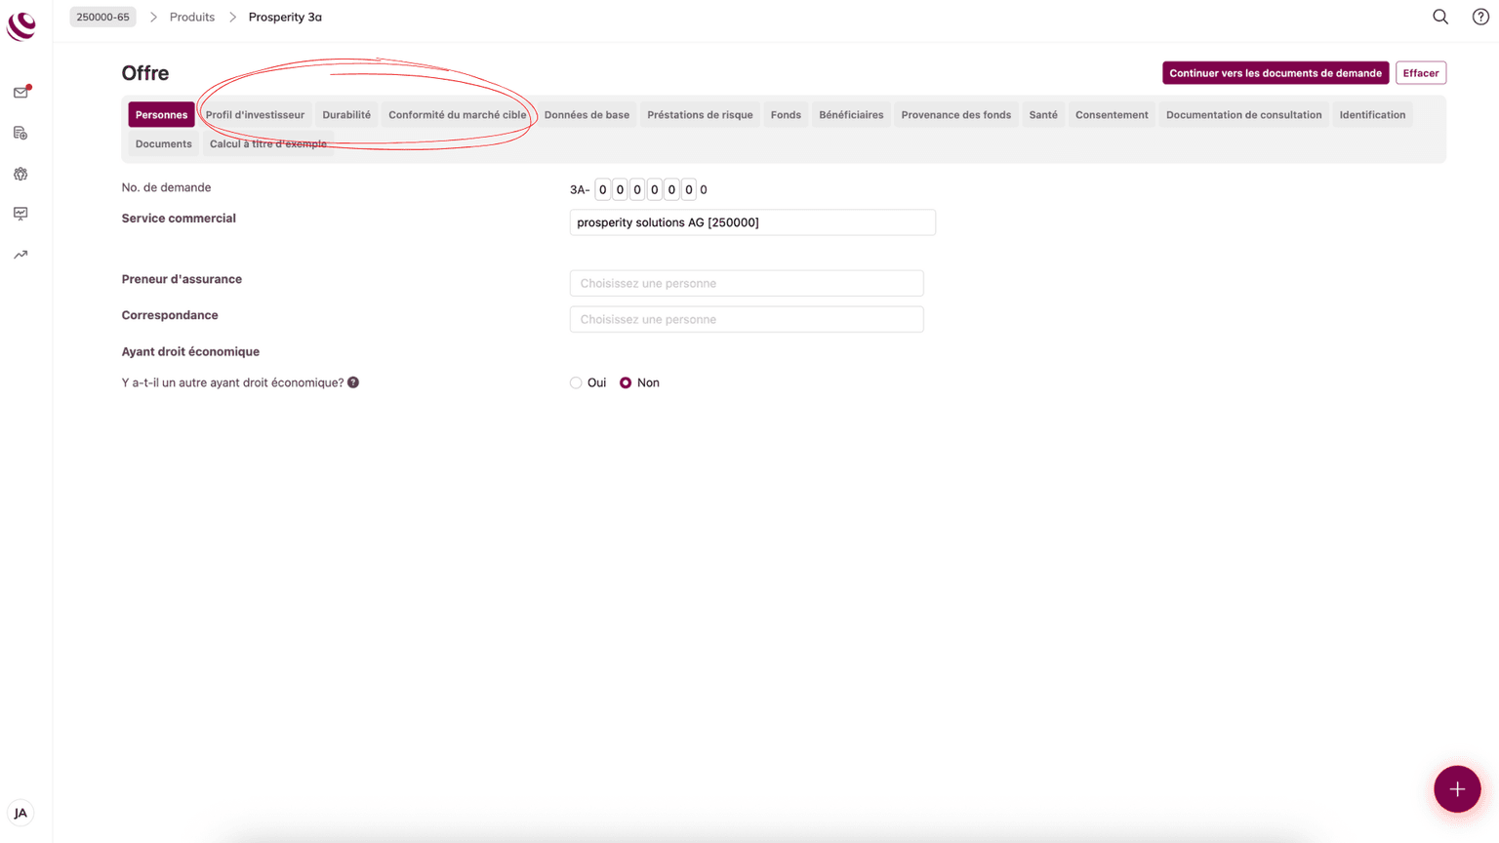Select the Oui radio button
Screen dimensions: 1499x843
click(x=576, y=383)
